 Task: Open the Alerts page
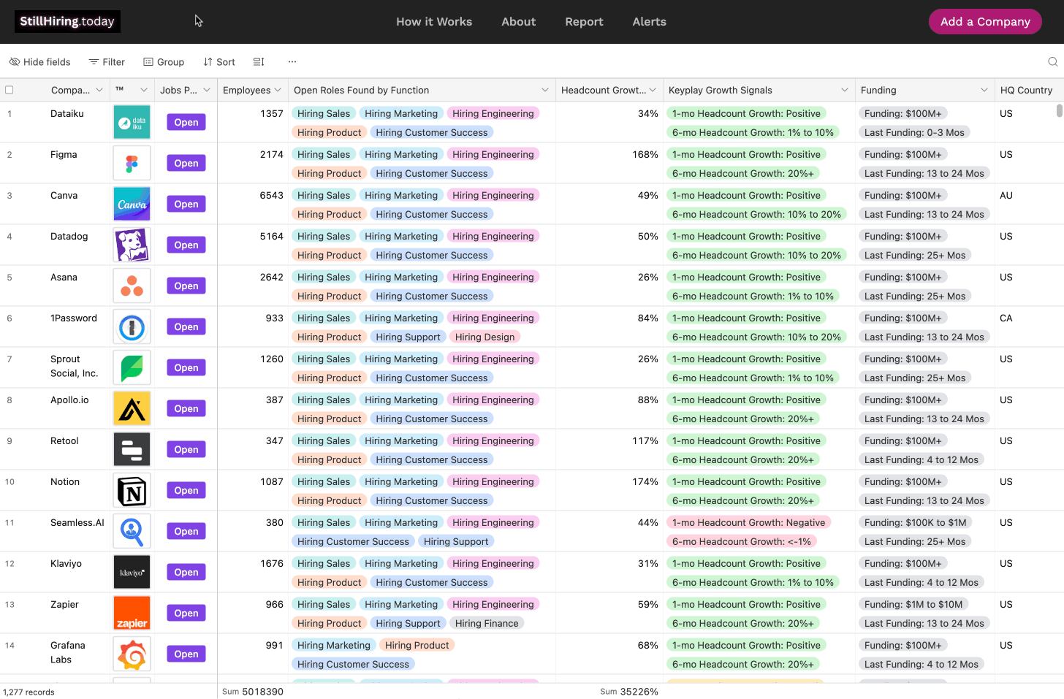point(650,22)
